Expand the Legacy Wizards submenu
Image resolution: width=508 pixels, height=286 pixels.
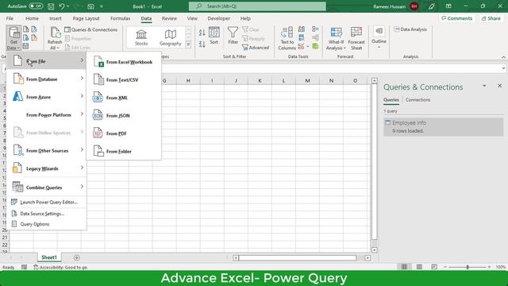click(x=47, y=168)
